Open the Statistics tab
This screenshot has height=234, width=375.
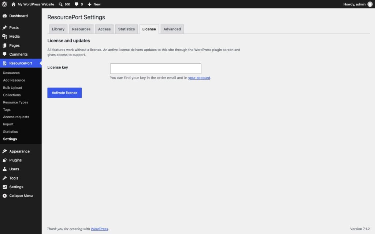[x=126, y=29]
